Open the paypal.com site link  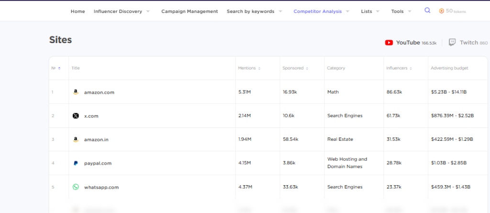(98, 163)
